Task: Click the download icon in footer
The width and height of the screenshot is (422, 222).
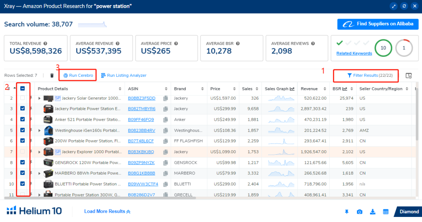Action: pyautogui.click(x=373, y=211)
